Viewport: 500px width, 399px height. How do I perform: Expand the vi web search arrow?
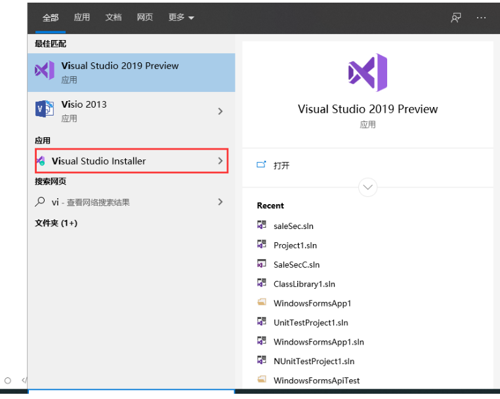(x=220, y=201)
